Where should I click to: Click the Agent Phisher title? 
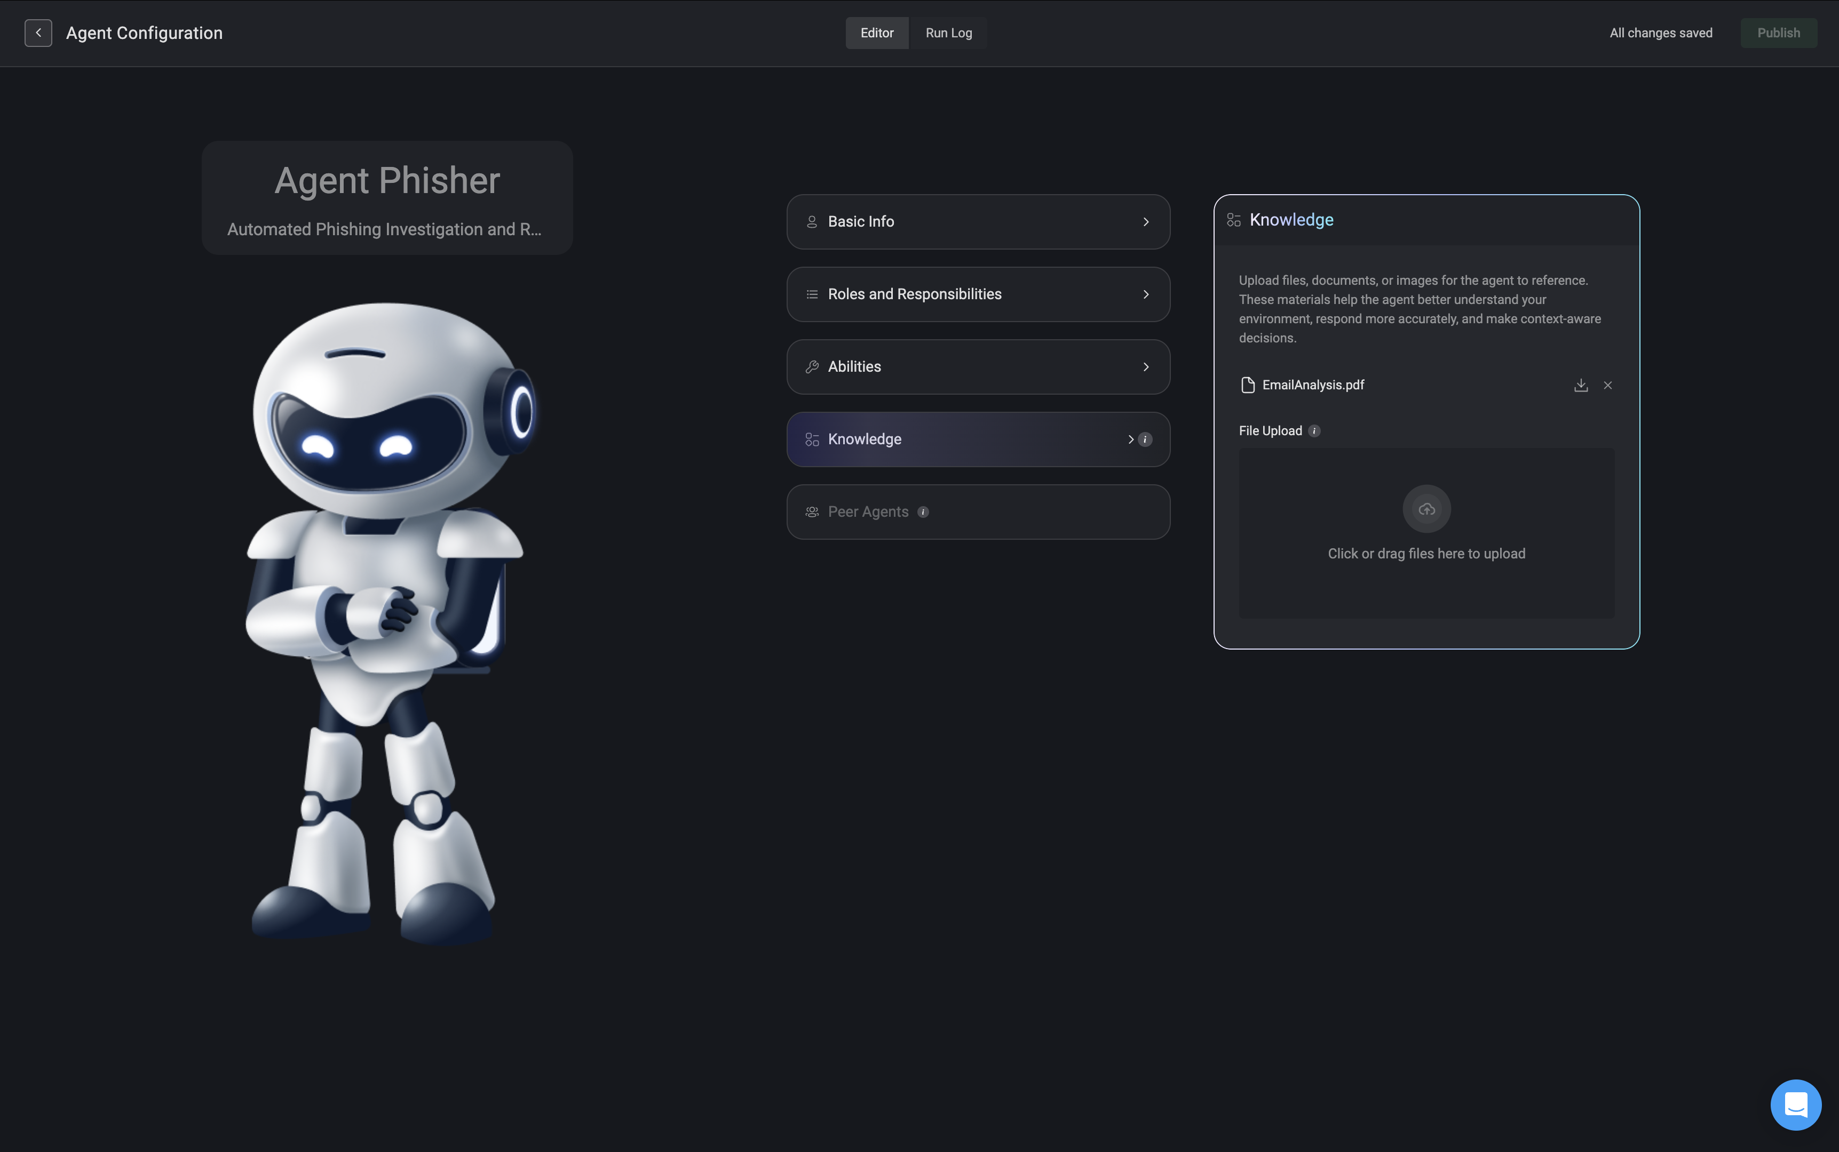coord(387,181)
